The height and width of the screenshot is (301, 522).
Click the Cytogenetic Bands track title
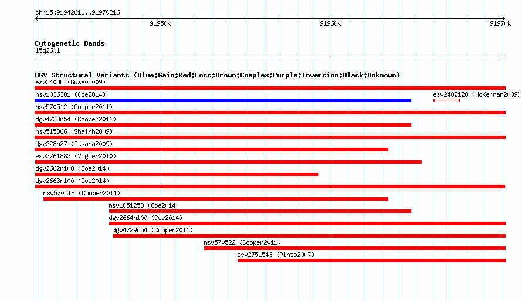(x=70, y=43)
